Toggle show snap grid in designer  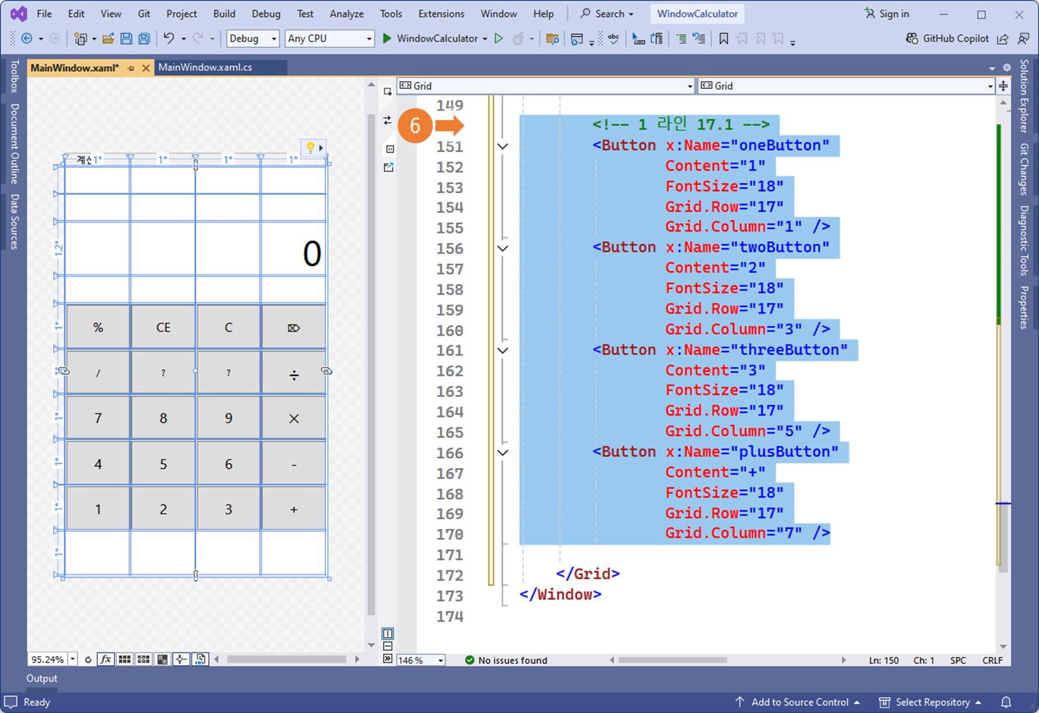[125, 659]
